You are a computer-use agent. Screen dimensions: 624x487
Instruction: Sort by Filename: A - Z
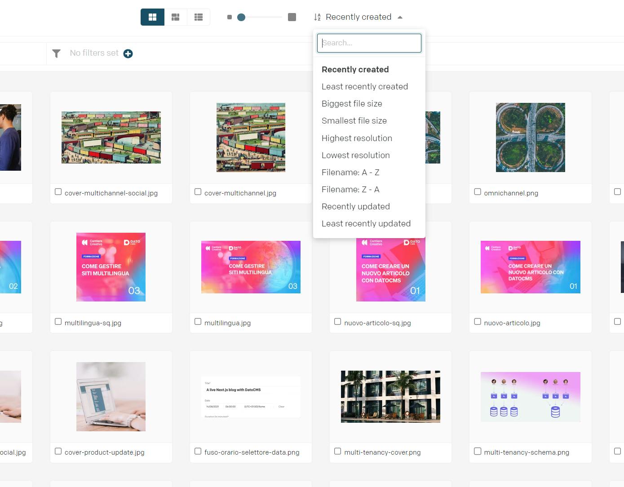(350, 173)
